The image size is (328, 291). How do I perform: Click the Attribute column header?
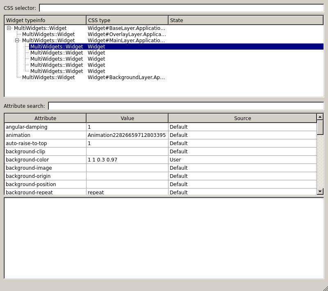[45, 118]
